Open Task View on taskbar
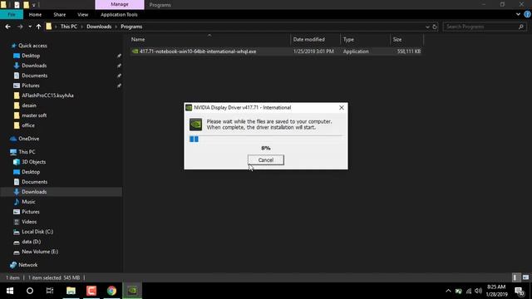This screenshot has width=532, height=299. tap(50, 291)
